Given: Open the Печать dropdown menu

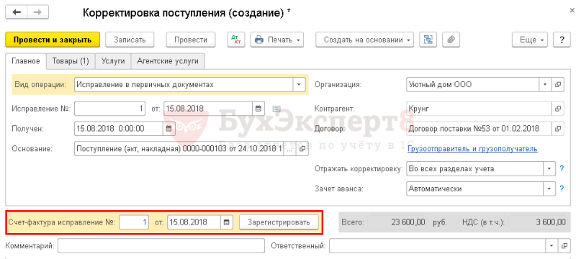Looking at the screenshot, I should (277, 40).
